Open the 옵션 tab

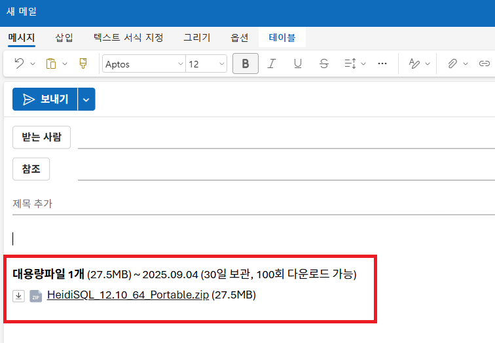[x=239, y=37]
